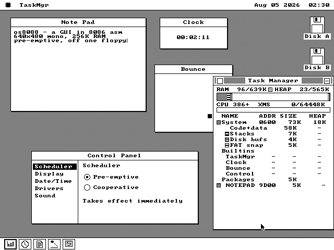
Task: Choose the Cooperative radio button
Action: pos(87,187)
